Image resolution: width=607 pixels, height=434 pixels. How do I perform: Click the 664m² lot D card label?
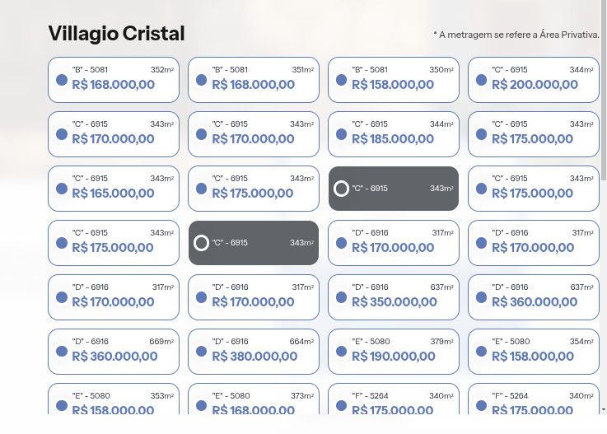tap(231, 342)
